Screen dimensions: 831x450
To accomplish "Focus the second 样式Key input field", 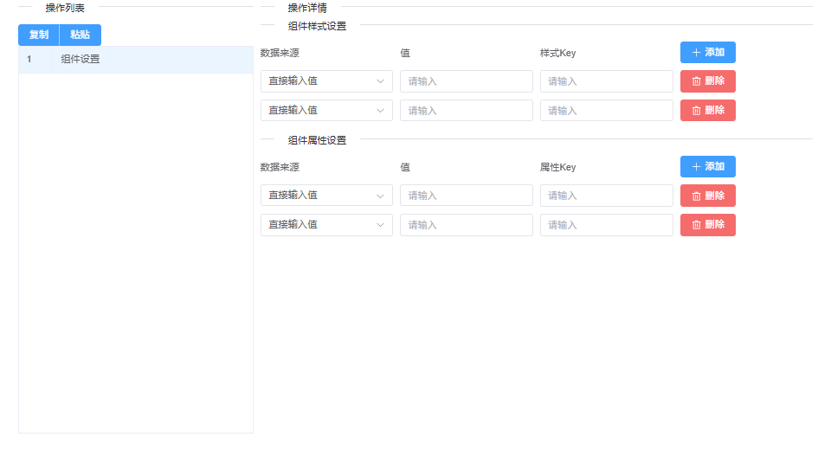I will (x=606, y=110).
